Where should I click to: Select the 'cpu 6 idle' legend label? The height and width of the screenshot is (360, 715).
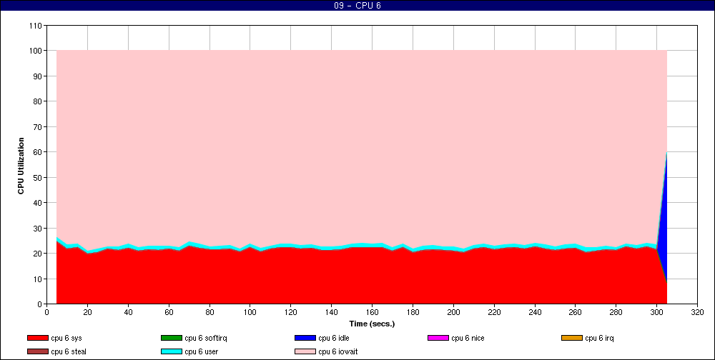334,338
